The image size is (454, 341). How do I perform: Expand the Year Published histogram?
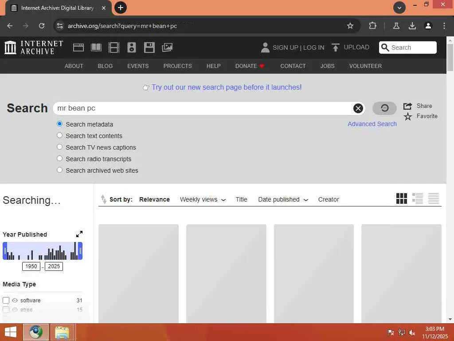click(x=79, y=234)
